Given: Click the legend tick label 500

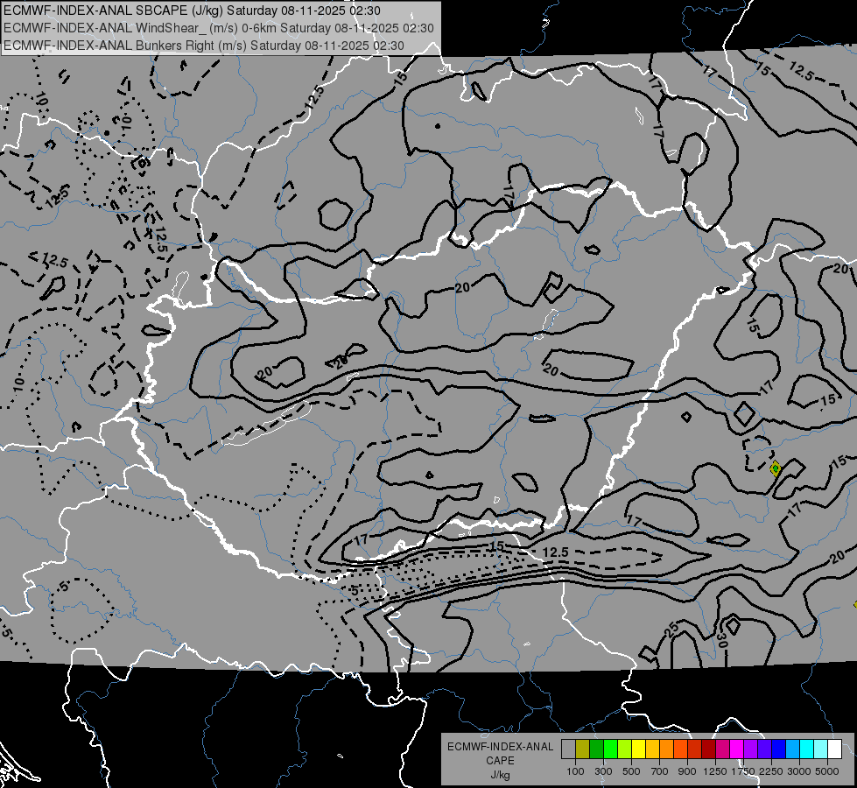Looking at the screenshot, I should click(x=631, y=771).
